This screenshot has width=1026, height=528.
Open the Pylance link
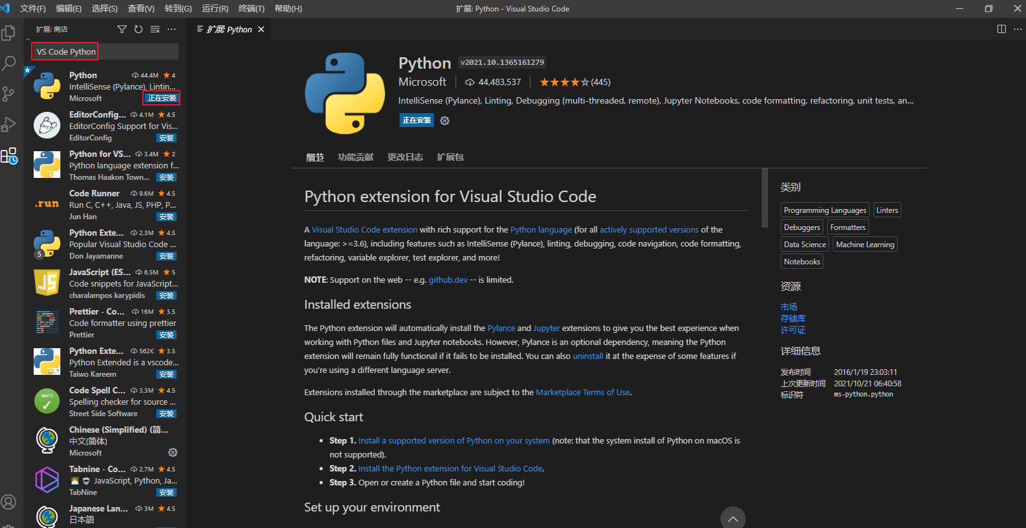(501, 328)
